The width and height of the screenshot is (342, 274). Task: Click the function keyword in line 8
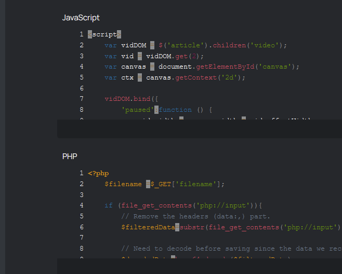click(x=175, y=110)
